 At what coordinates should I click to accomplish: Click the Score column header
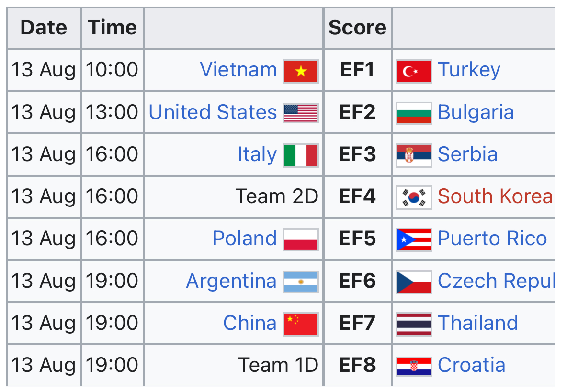(357, 28)
